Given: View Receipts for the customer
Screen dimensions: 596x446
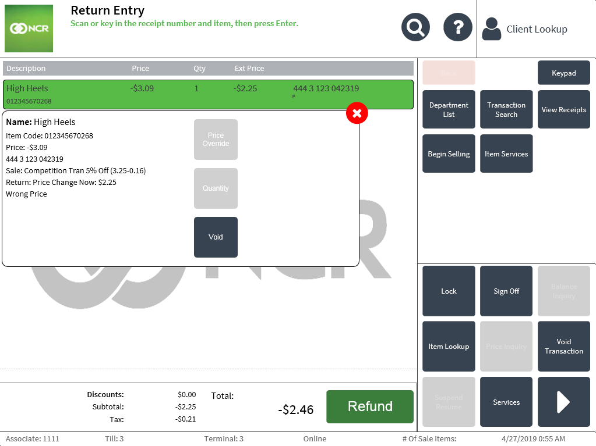Looking at the screenshot, I should click(563, 109).
